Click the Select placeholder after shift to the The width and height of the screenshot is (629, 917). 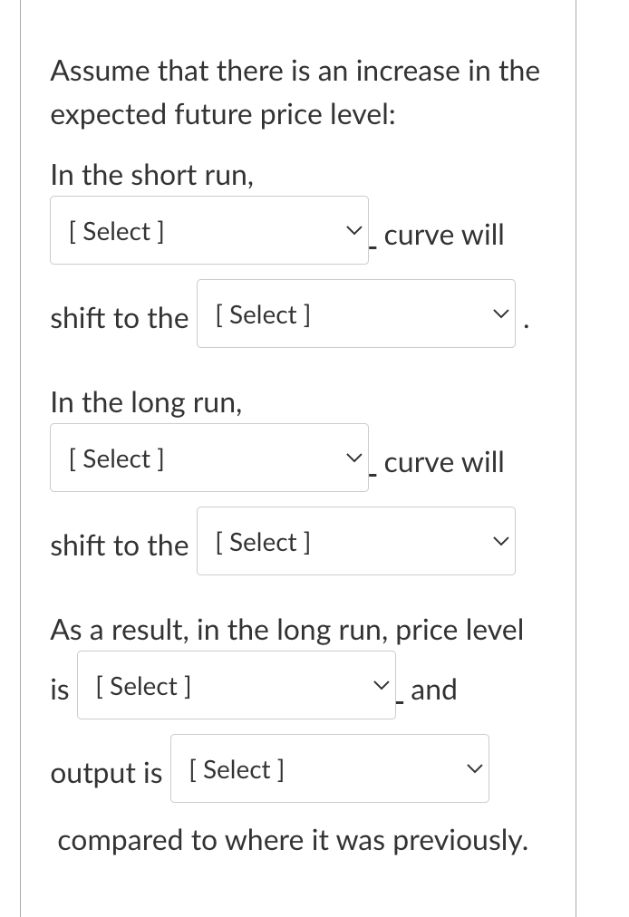point(263,314)
